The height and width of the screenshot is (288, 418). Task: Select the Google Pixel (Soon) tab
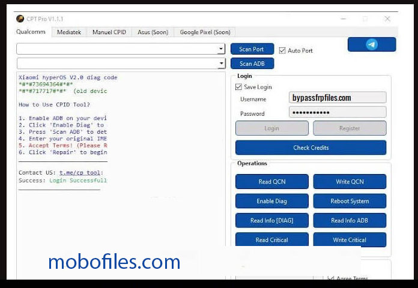coord(205,32)
